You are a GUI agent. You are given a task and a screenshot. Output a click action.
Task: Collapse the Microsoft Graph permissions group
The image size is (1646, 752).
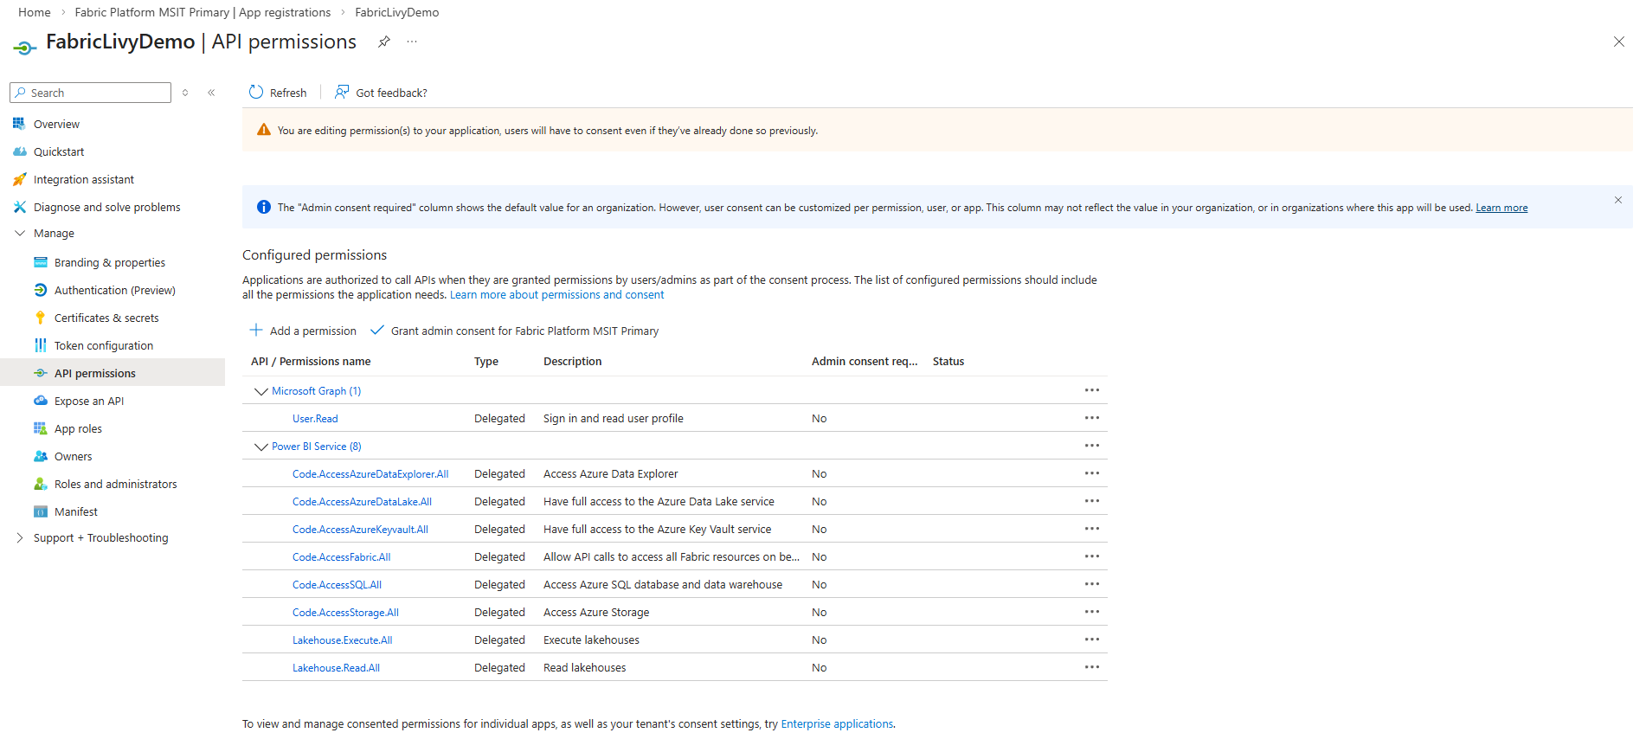(260, 391)
